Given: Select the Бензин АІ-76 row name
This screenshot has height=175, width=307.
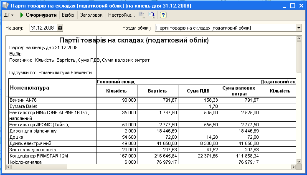Looking at the screenshot, I should [53, 100].
